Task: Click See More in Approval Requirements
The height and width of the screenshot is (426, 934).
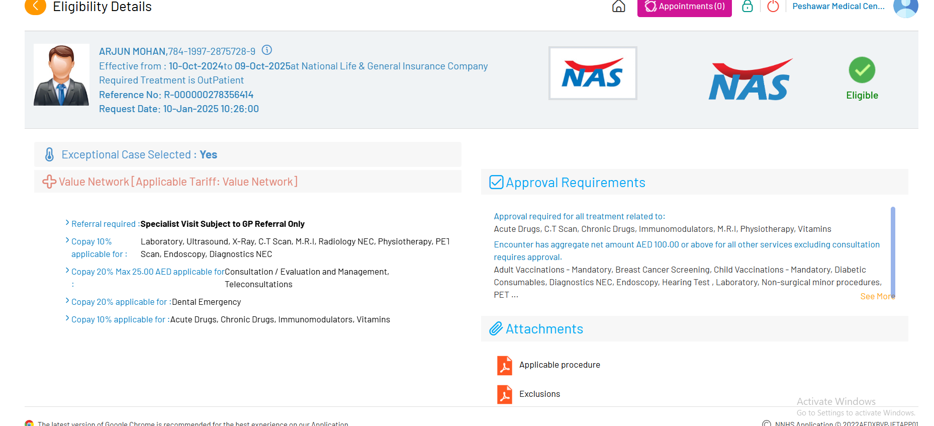Action: pyautogui.click(x=877, y=296)
